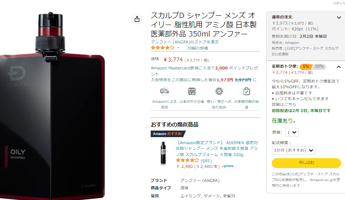
Task: Expand the 通常の注文 section chevron
Action: click(x=339, y=17)
